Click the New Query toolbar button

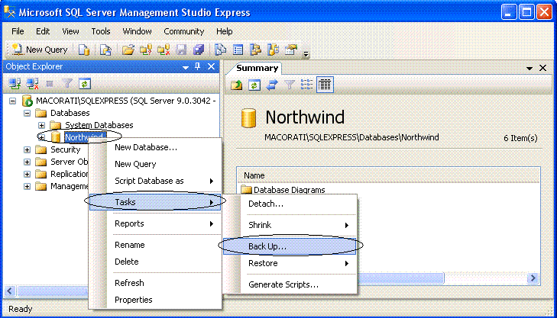pyautogui.click(x=40, y=50)
